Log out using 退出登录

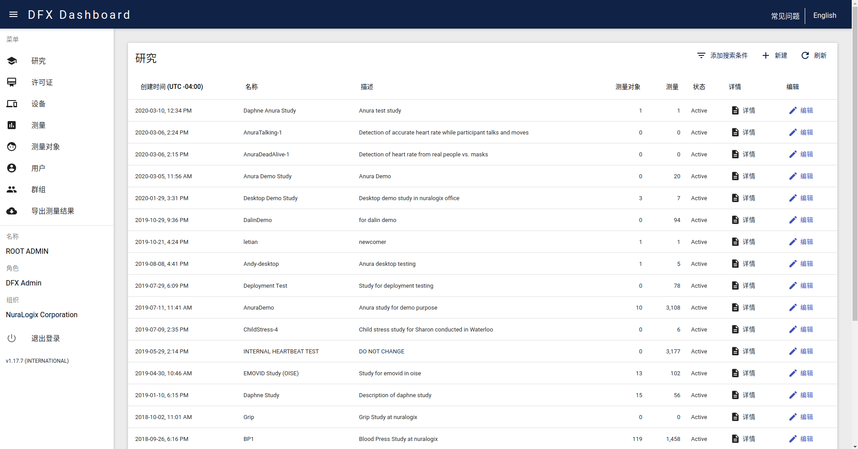coord(45,338)
